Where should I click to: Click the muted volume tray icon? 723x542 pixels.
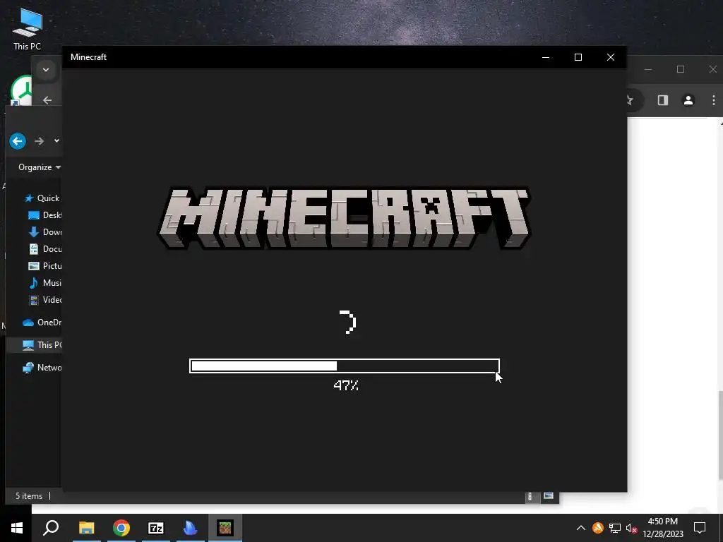pyautogui.click(x=631, y=528)
